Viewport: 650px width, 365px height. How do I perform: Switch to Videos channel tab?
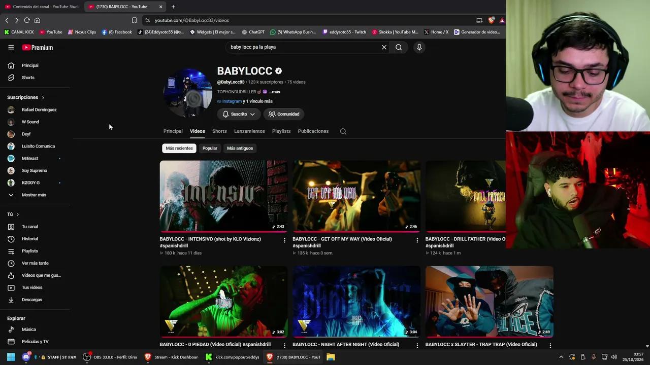[x=198, y=131]
